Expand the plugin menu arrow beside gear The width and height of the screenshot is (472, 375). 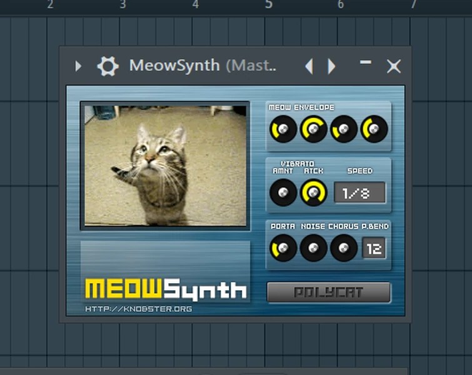[x=78, y=66]
